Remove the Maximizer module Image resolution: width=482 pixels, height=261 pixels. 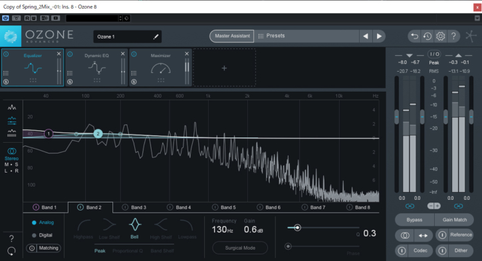pyautogui.click(x=187, y=54)
